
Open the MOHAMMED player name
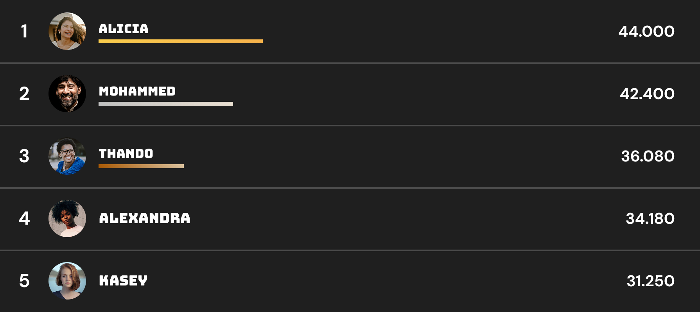pos(137,91)
